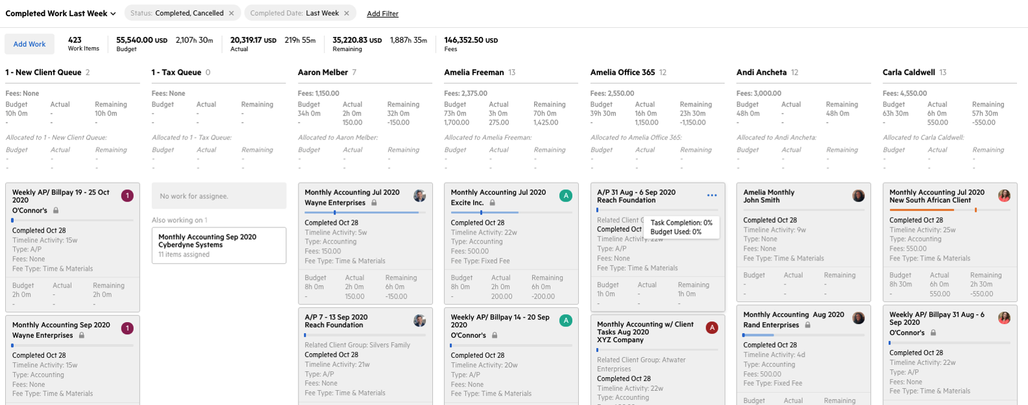This screenshot has height=405, width=1028.
Task: Click lock icon beside Wayne Enterprises Jul 2020
Action: point(374,203)
